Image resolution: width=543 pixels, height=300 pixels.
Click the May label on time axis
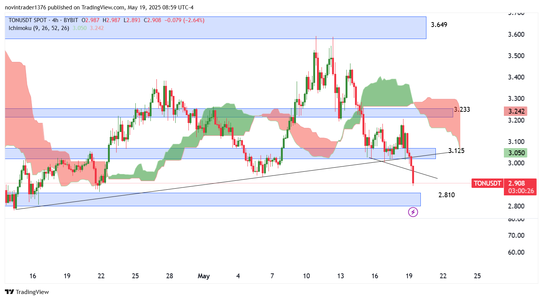click(204, 276)
